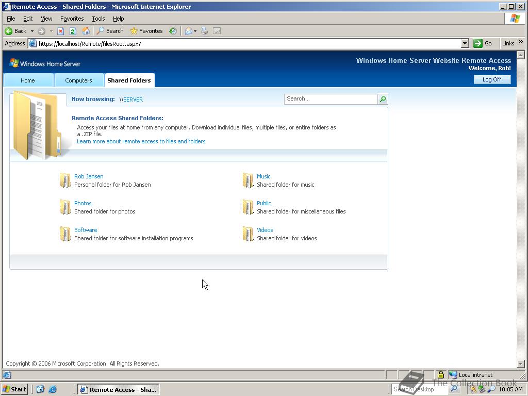The height and width of the screenshot is (396, 528).
Task: Open the Favorites star toolbar button
Action: [x=146, y=31]
